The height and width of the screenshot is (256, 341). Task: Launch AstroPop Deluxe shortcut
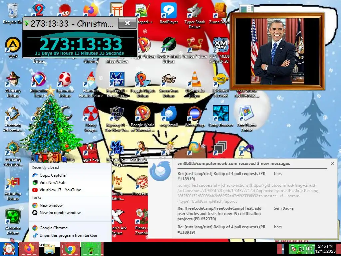(x=13, y=189)
